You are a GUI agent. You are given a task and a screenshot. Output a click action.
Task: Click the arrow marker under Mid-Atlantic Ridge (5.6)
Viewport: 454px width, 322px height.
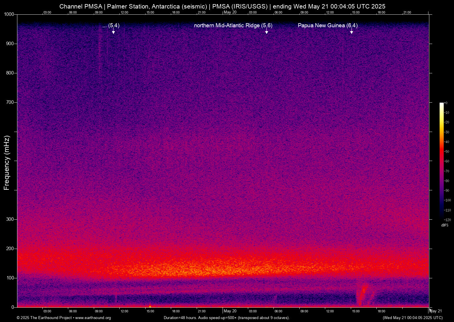(x=267, y=31)
